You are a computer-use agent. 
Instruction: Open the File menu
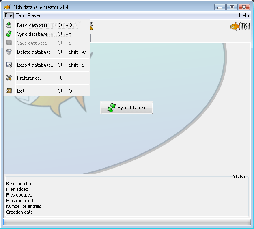[x=9, y=15]
